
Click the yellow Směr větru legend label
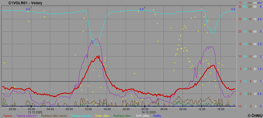(102, 116)
